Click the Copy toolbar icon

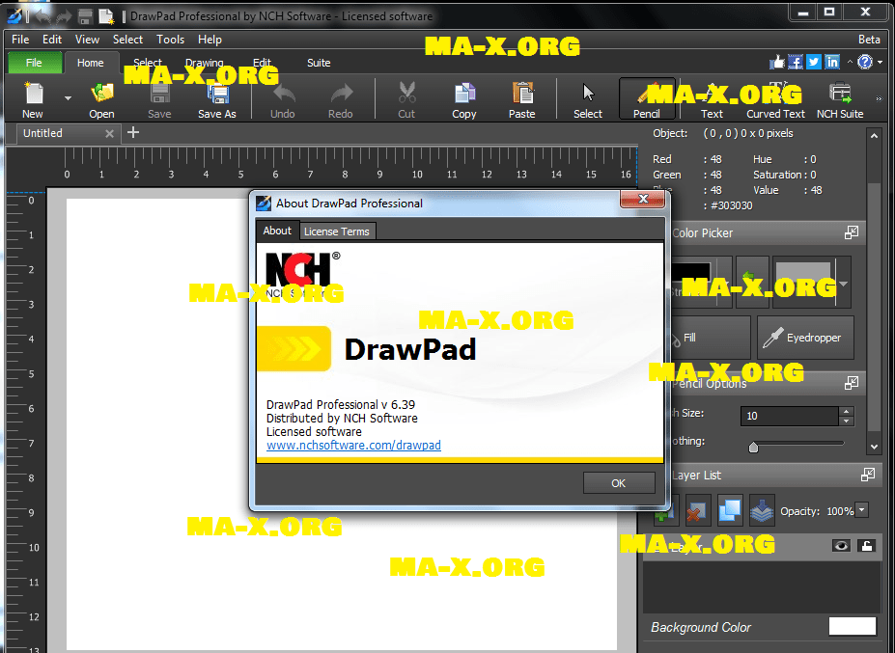point(464,93)
